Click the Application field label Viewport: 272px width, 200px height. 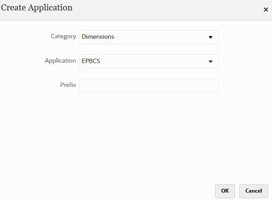coord(60,61)
